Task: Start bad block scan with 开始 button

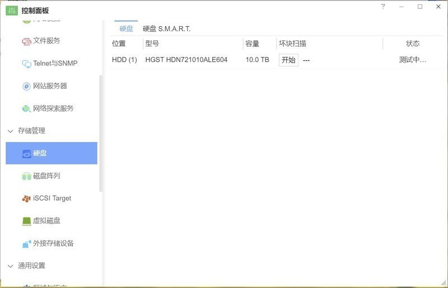Action: pos(288,60)
